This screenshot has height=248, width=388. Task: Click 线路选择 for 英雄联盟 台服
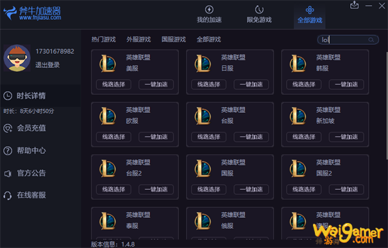[x=208, y=136]
